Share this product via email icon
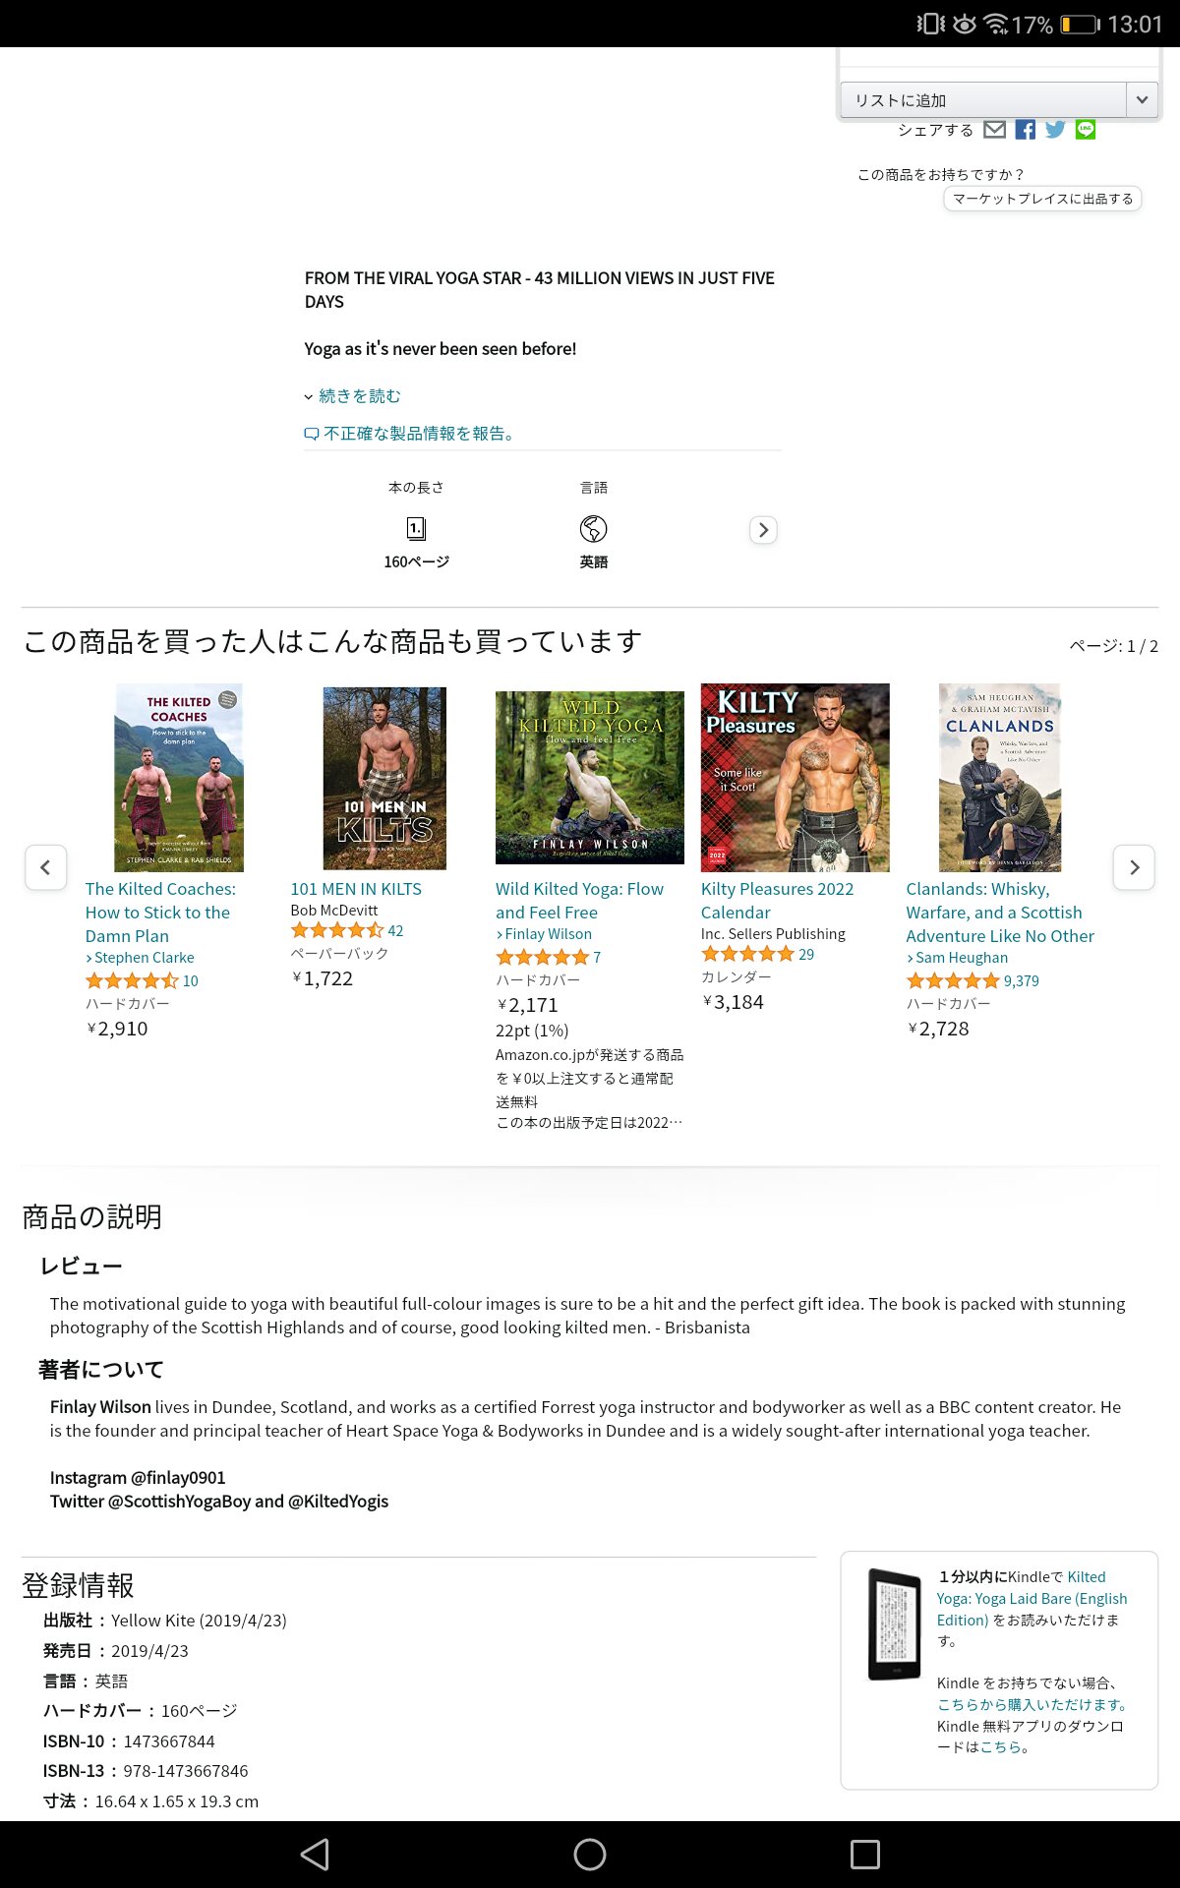The height and width of the screenshot is (1888, 1180). tap(994, 130)
